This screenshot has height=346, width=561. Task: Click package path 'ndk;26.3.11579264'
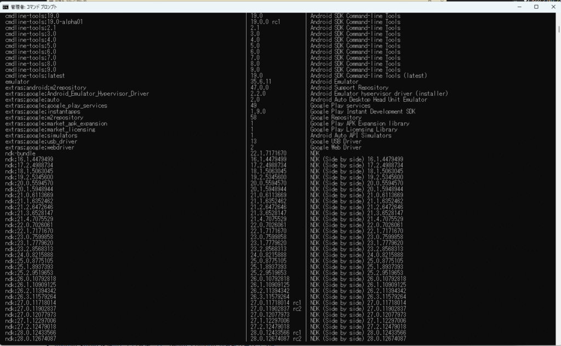tap(31, 297)
